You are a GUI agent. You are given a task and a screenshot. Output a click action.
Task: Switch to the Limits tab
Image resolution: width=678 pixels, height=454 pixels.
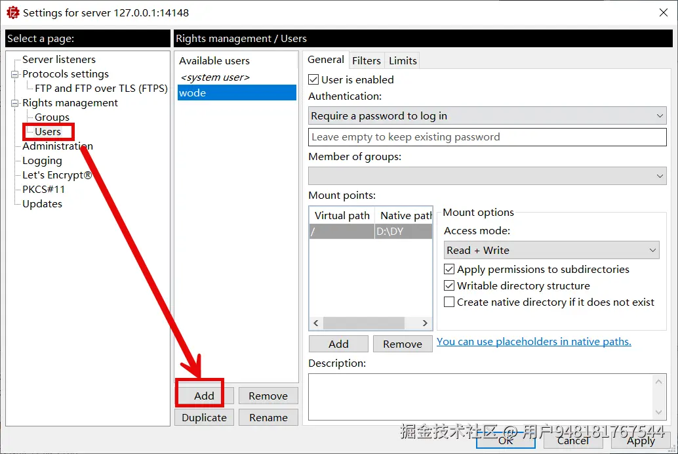tap(403, 60)
